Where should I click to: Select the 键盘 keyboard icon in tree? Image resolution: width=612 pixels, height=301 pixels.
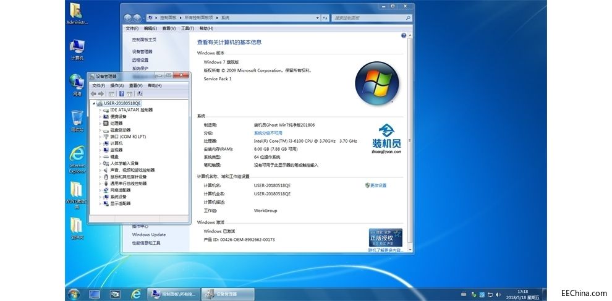pos(106,156)
